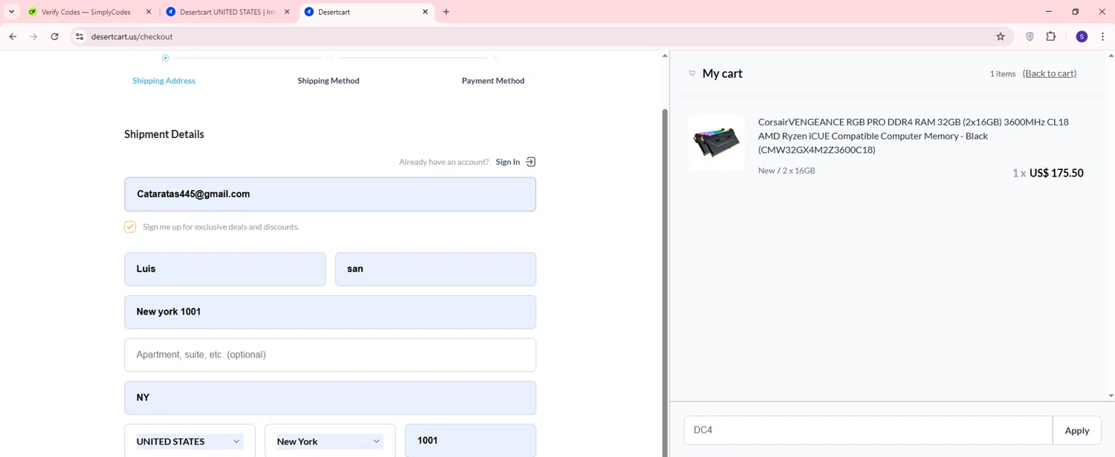Viewport: 1115px width, 457px height.
Task: Open the tab search dropdown arrow
Action: click(x=11, y=12)
